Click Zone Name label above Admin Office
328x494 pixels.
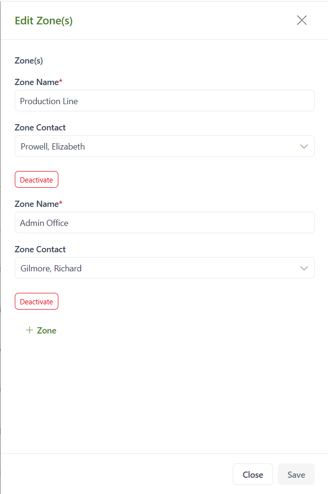(37, 204)
